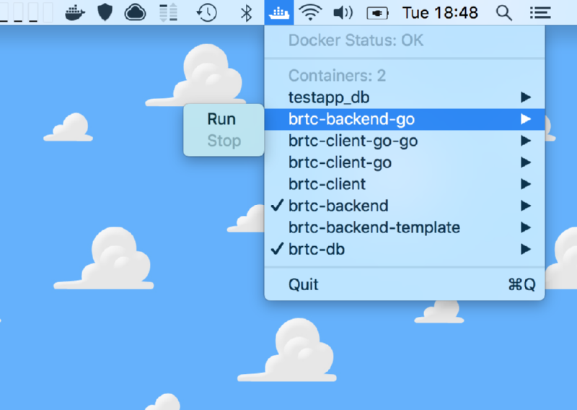This screenshot has height=410, width=577.
Task: Select the testapp_db container entry
Action: pos(405,97)
